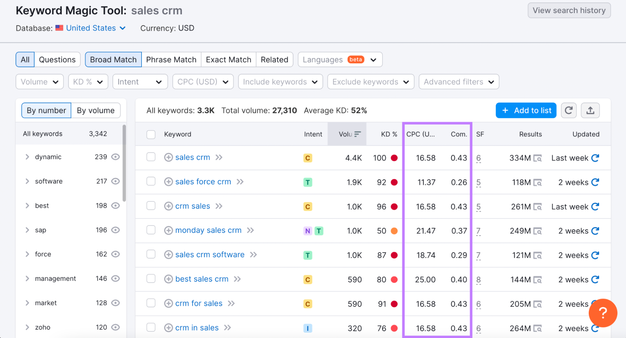Select the By volume toggle button
The height and width of the screenshot is (338, 626).
pyautogui.click(x=95, y=110)
